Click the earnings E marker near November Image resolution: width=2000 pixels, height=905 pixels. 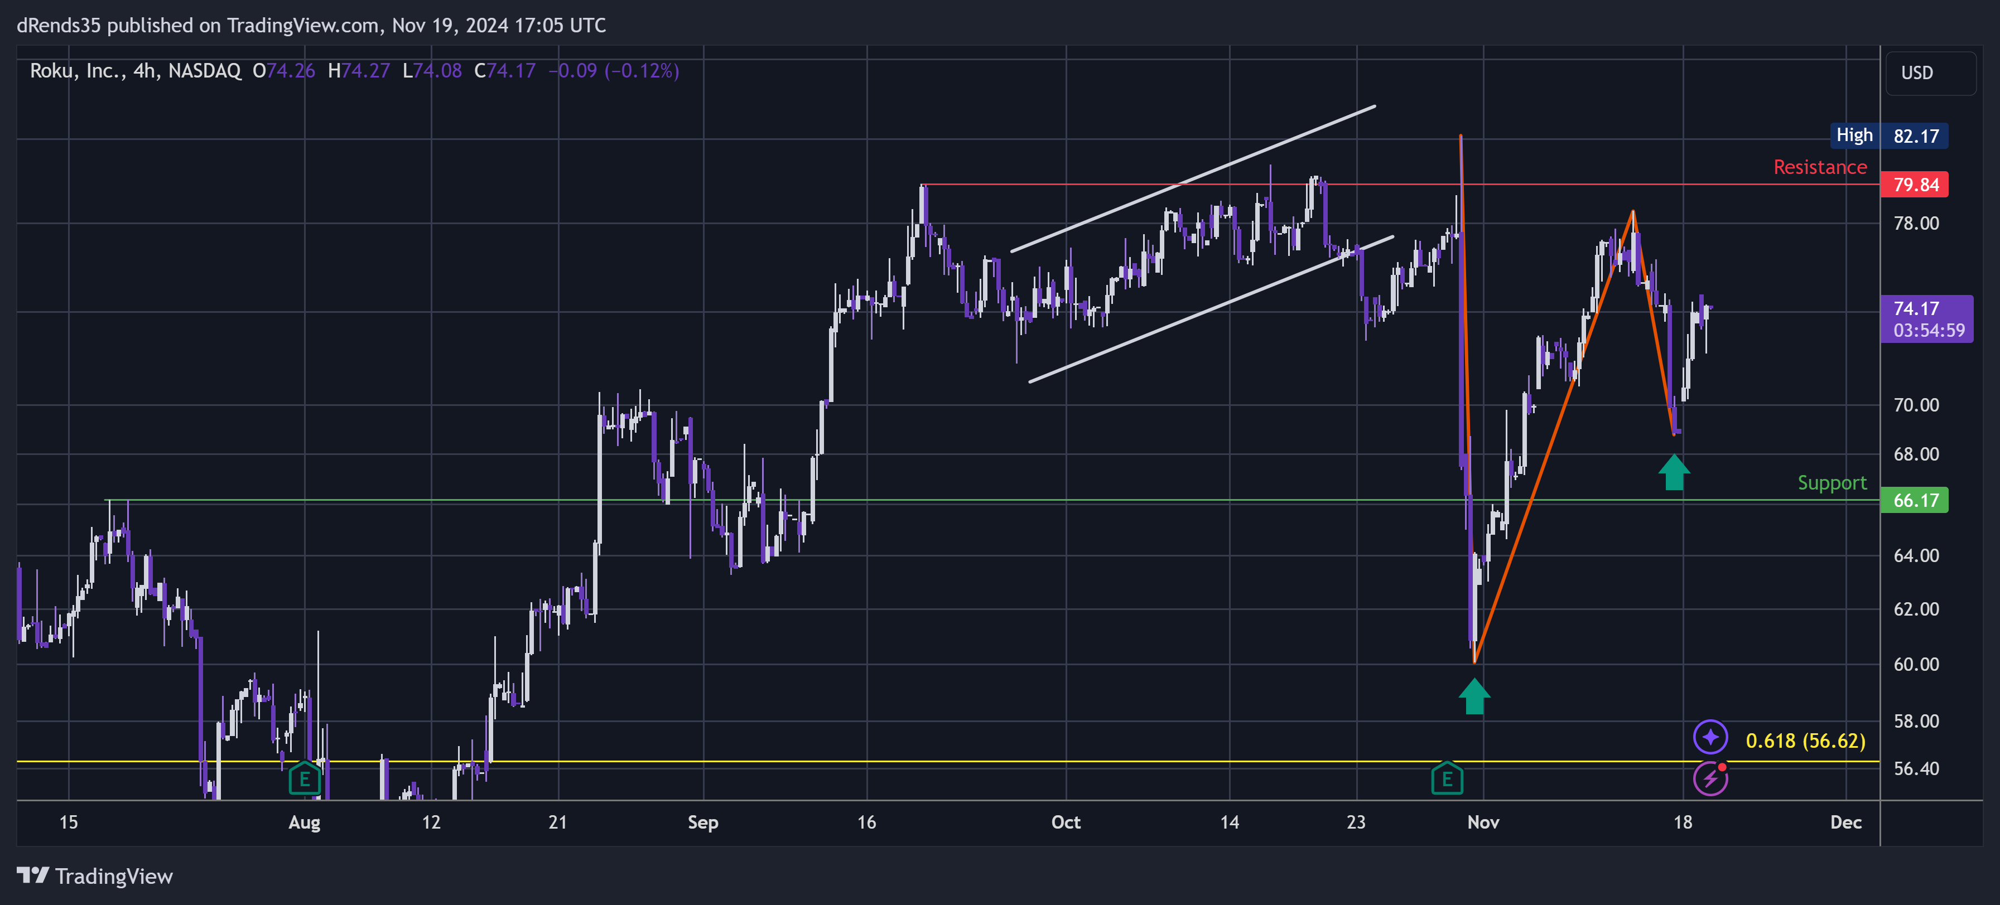point(1447,778)
